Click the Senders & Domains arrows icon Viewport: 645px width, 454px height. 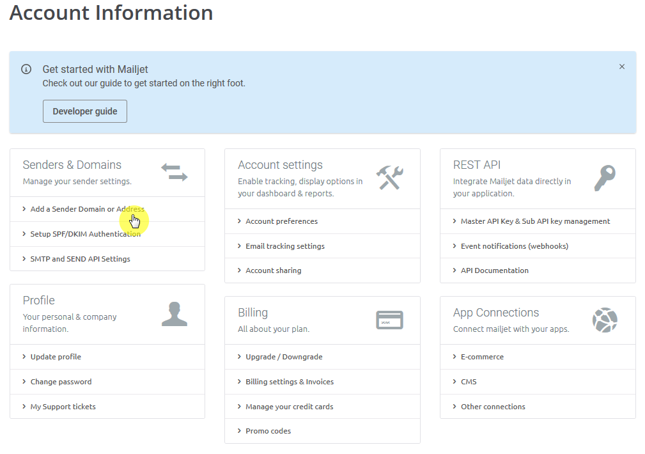tap(174, 172)
